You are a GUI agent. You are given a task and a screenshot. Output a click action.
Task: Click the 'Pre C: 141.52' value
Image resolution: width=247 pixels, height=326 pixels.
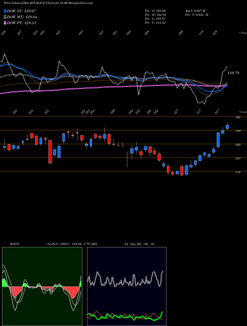pos(155,23)
